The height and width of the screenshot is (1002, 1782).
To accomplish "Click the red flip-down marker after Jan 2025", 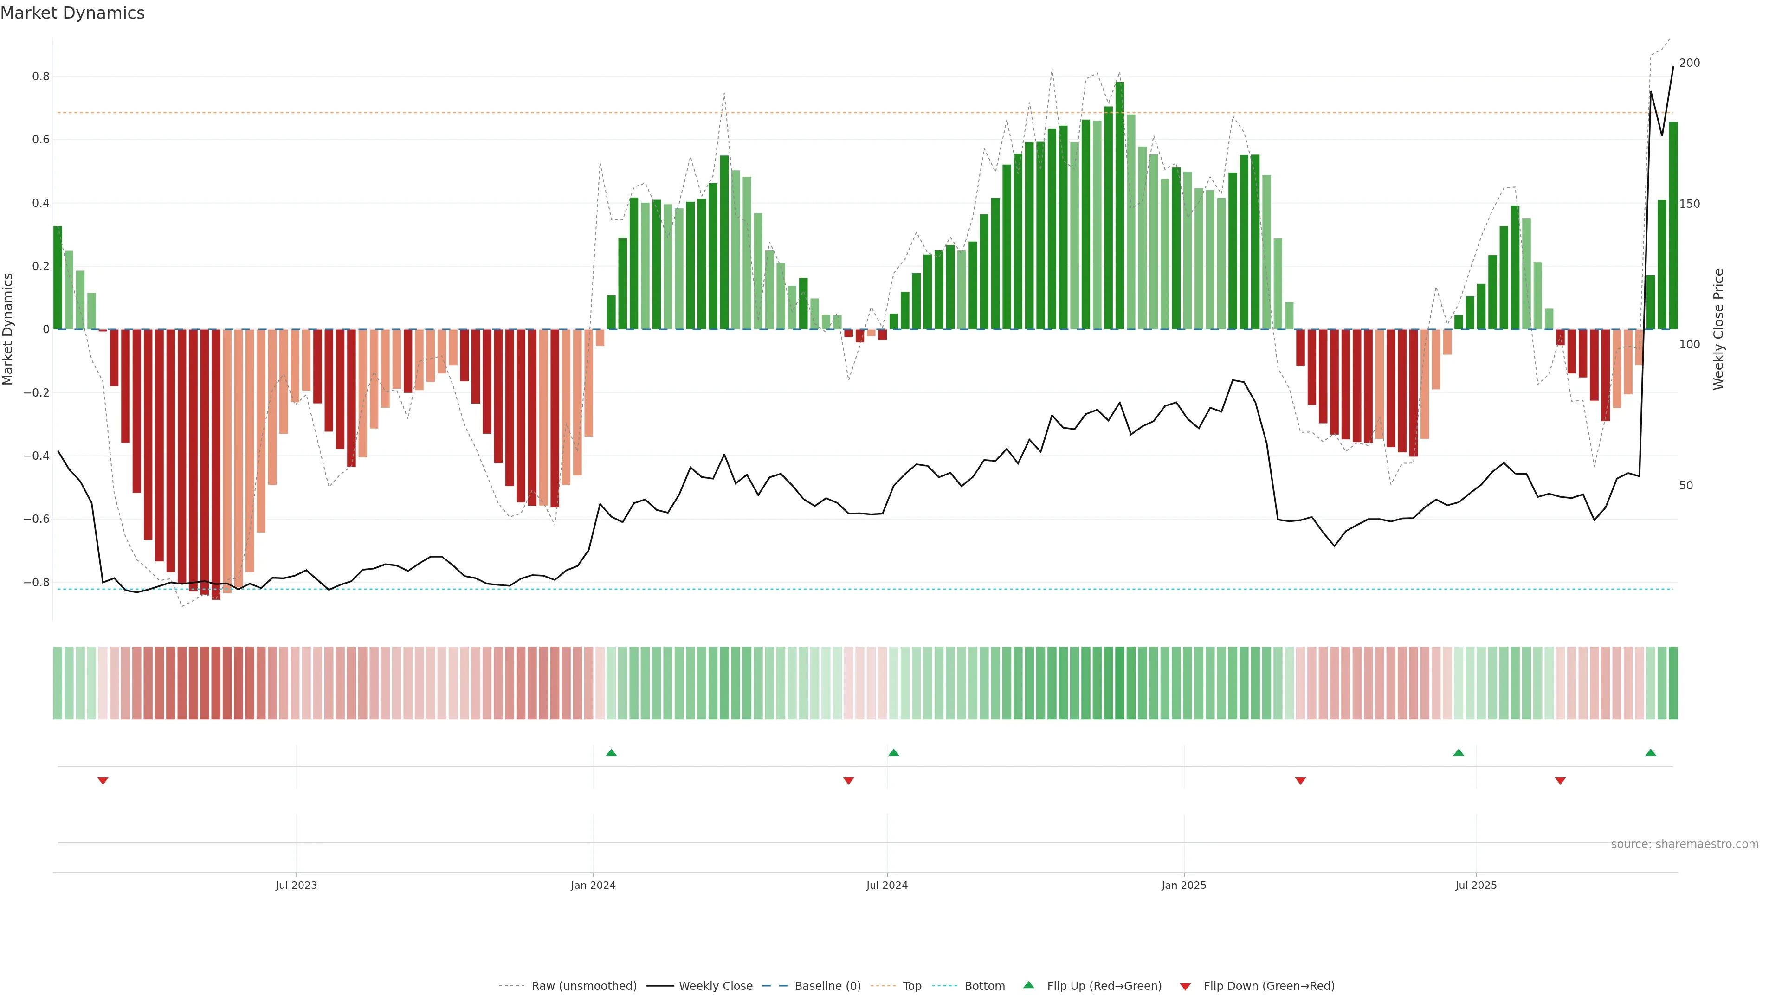I will pos(1300,781).
